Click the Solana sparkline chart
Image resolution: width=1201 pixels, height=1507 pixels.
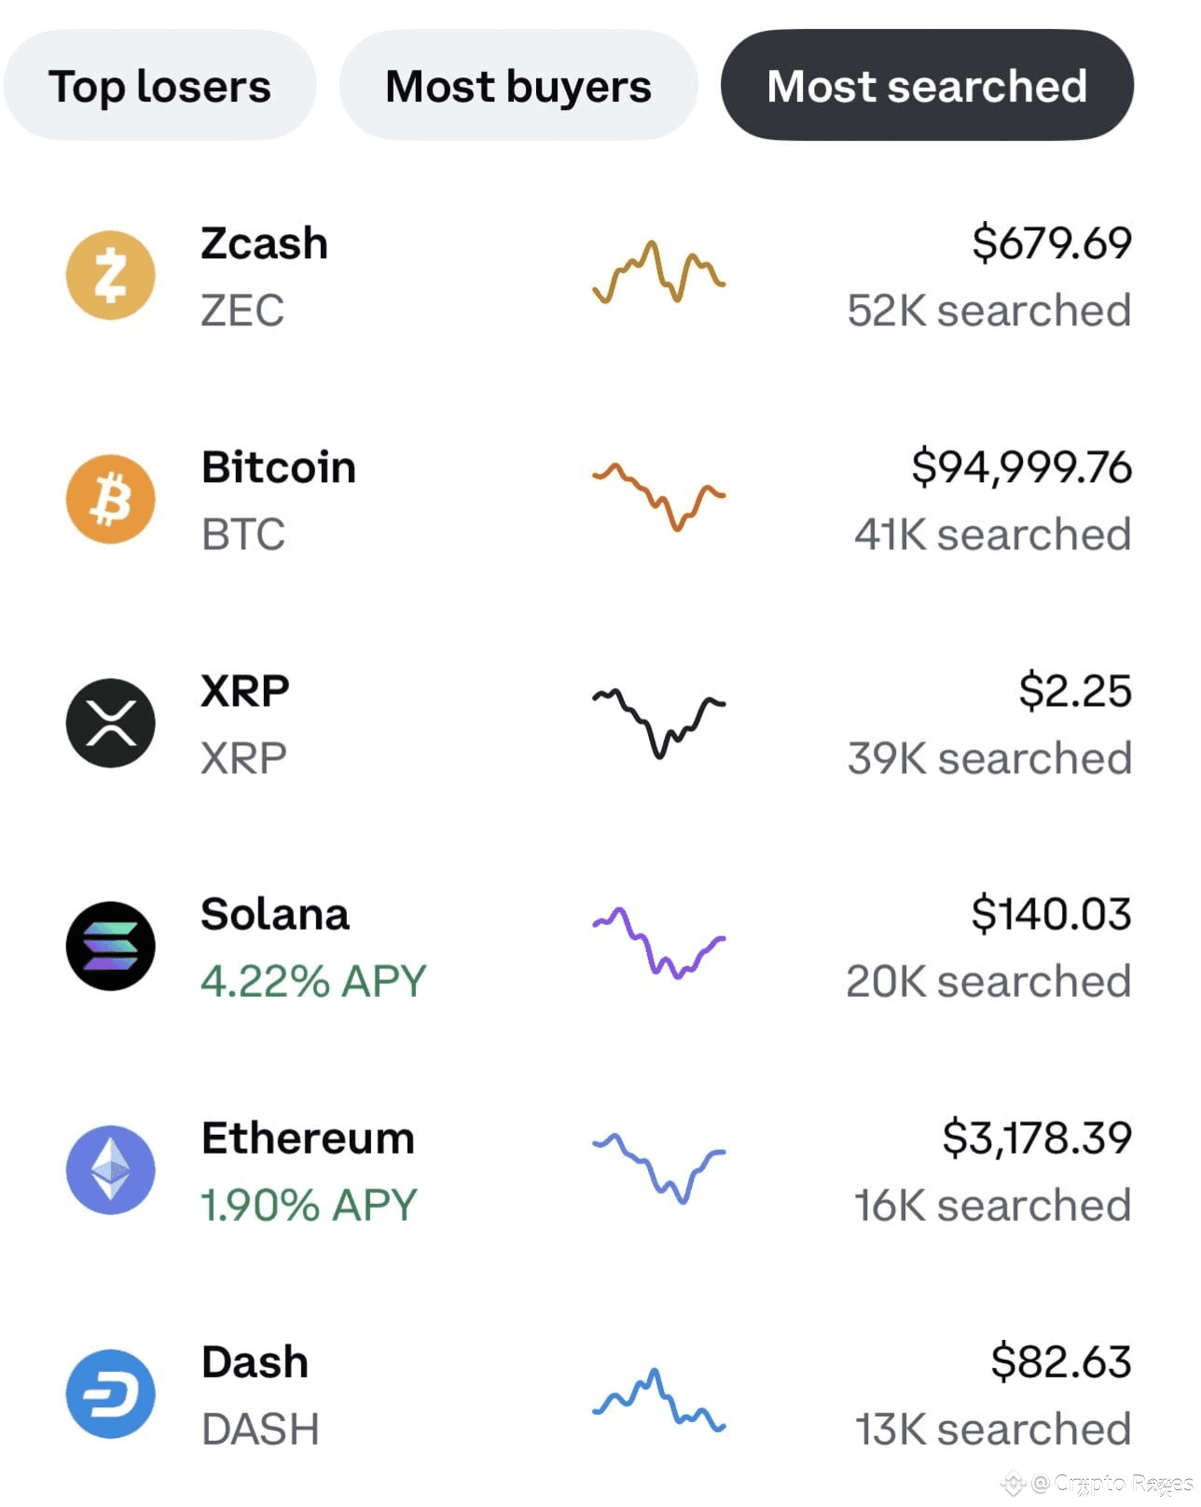click(x=658, y=943)
